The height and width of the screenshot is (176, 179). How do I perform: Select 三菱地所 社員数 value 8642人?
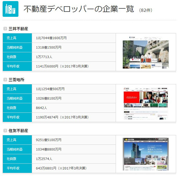(42, 108)
